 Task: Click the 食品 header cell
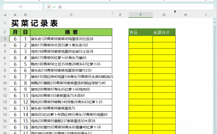click(x=141, y=32)
